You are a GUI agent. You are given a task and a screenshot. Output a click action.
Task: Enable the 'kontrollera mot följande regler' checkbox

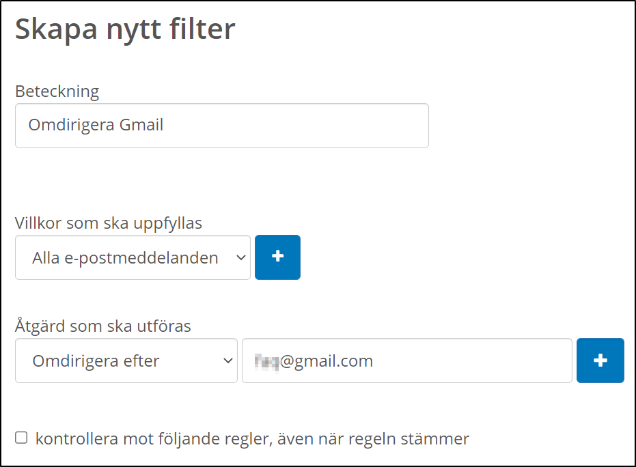pyautogui.click(x=21, y=438)
